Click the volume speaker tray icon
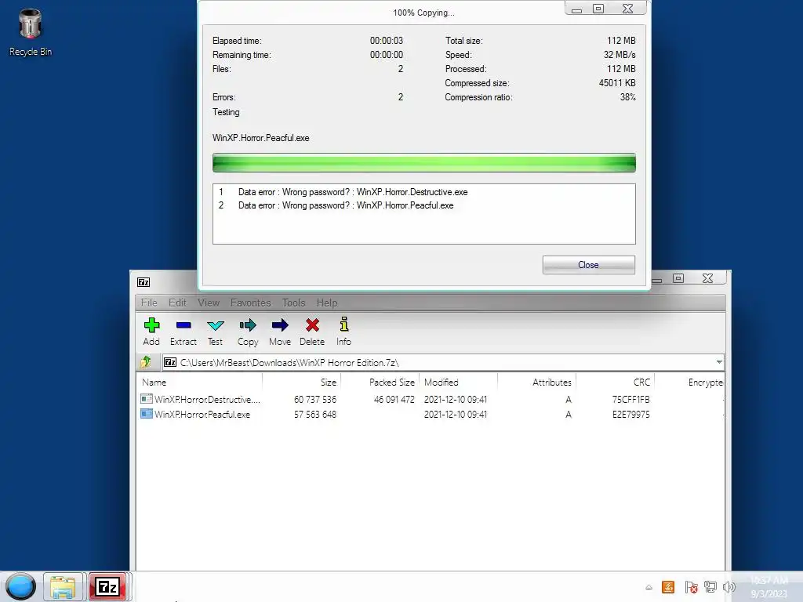The width and height of the screenshot is (803, 602). click(x=729, y=587)
